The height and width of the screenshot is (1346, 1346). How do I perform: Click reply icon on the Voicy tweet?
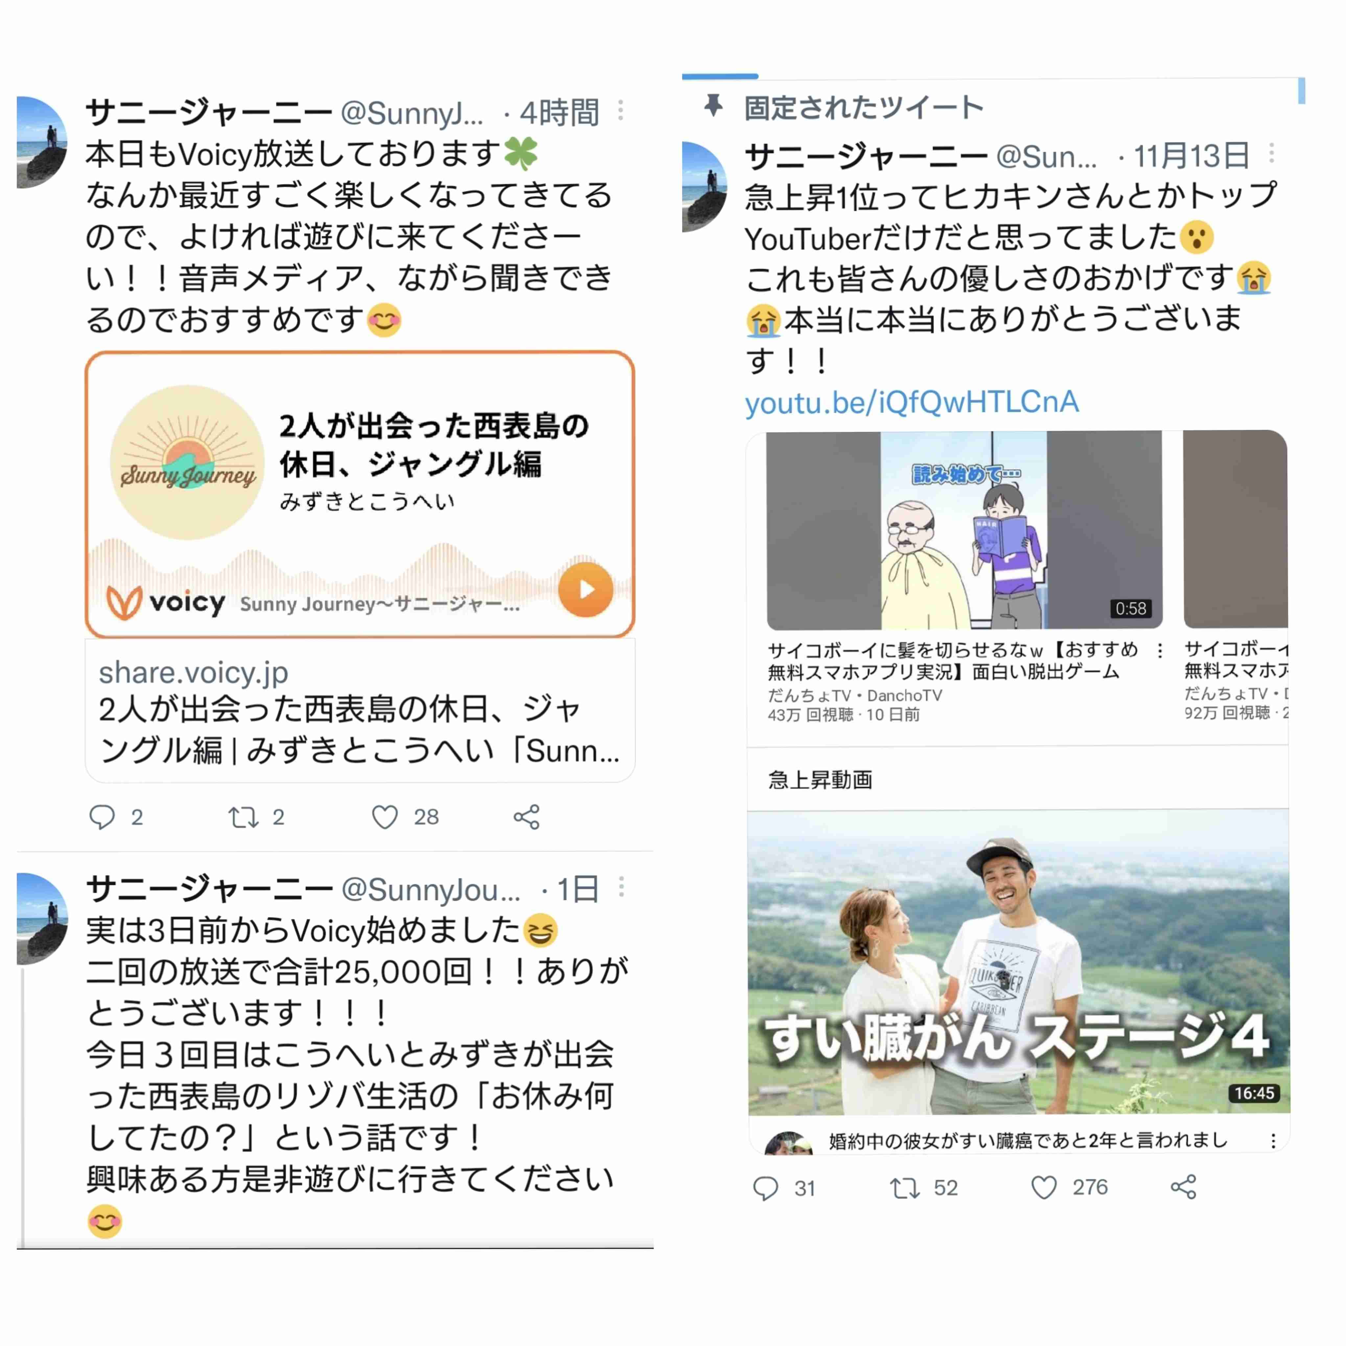pyautogui.click(x=102, y=817)
